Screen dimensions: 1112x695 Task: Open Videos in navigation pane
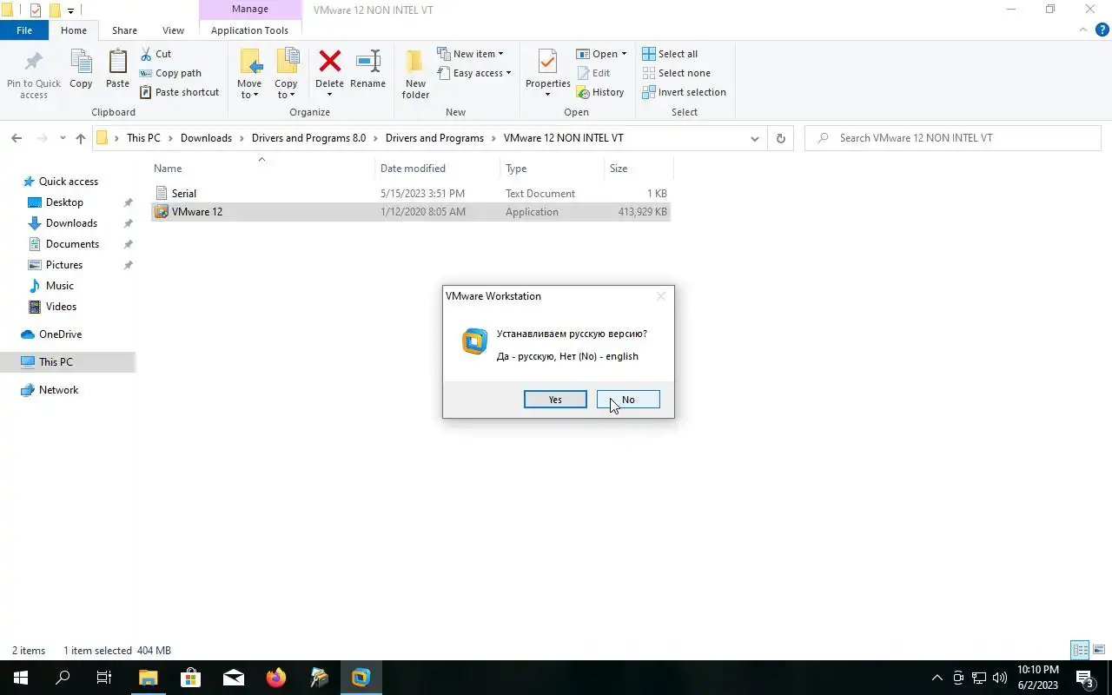click(61, 307)
